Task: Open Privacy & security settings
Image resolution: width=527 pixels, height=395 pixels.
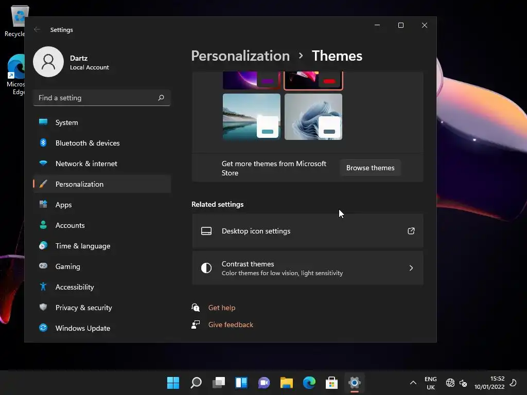Action: click(x=102, y=308)
